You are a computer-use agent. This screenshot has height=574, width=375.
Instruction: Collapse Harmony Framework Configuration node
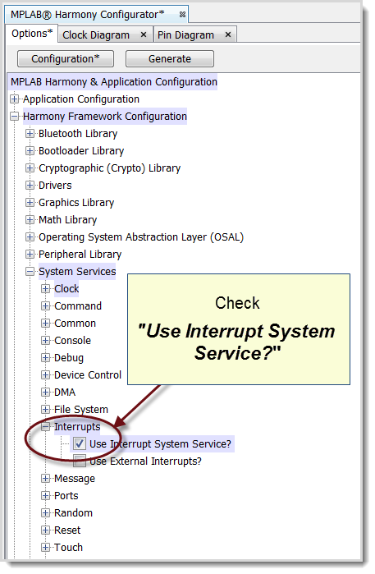coord(14,117)
